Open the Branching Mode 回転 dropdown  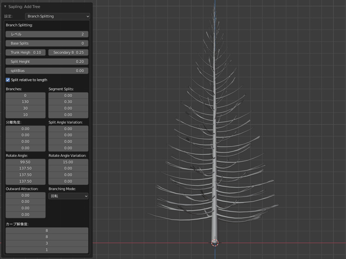[x=68, y=196]
